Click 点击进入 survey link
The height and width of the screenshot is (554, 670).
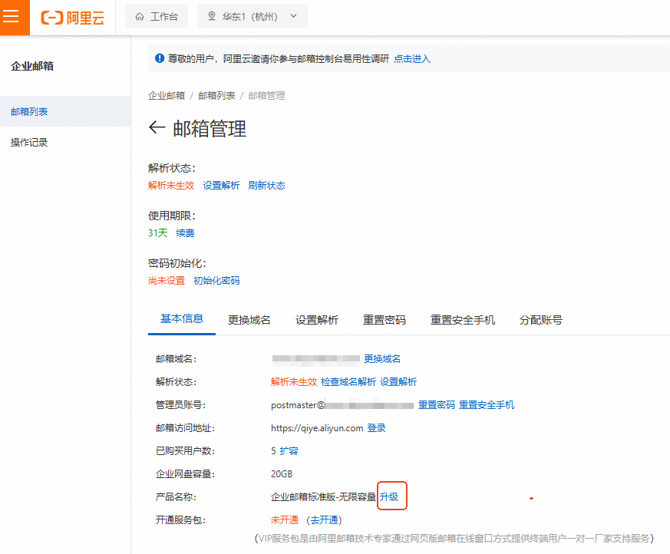pyautogui.click(x=412, y=58)
